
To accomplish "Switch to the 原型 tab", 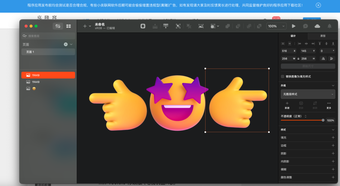I will [x=323, y=36].
